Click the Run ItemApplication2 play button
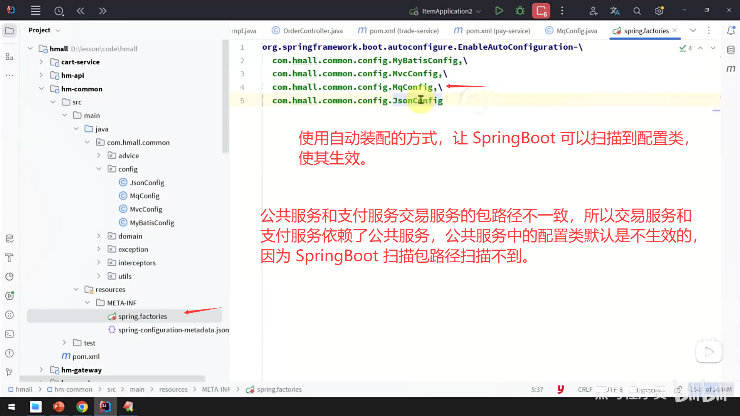The image size is (740, 416). tap(499, 11)
